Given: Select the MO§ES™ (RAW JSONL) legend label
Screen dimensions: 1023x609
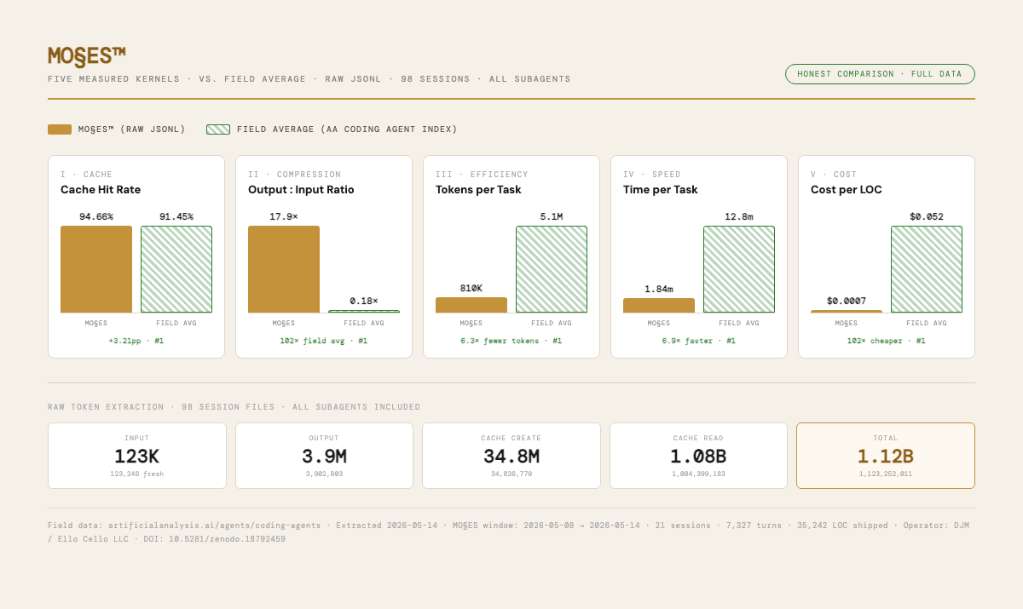Looking at the screenshot, I should (132, 129).
